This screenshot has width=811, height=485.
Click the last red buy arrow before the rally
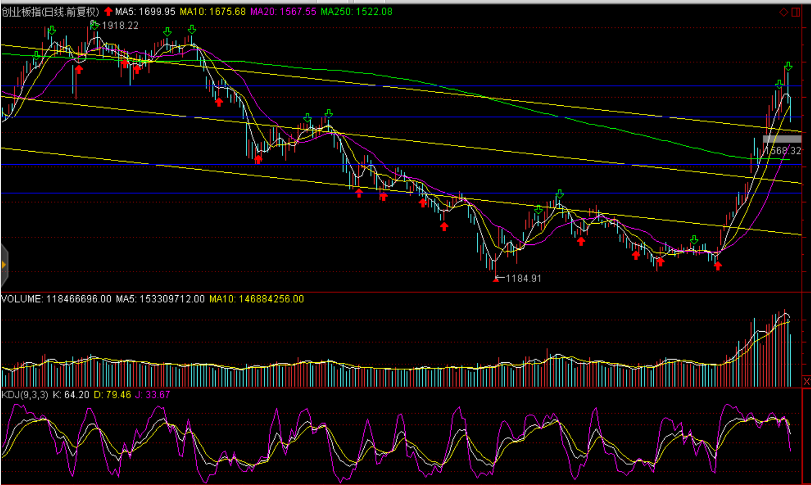point(718,266)
